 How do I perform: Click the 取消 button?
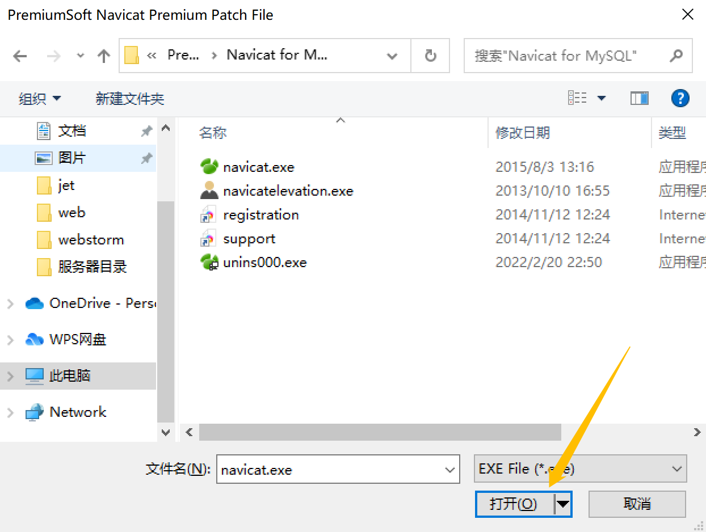click(637, 504)
